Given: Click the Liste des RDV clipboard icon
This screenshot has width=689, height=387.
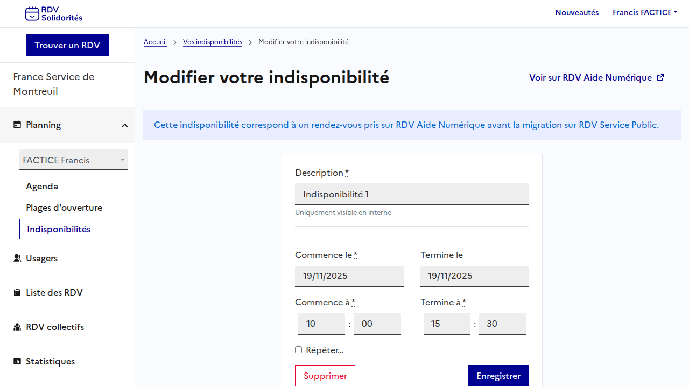Looking at the screenshot, I should tap(17, 293).
